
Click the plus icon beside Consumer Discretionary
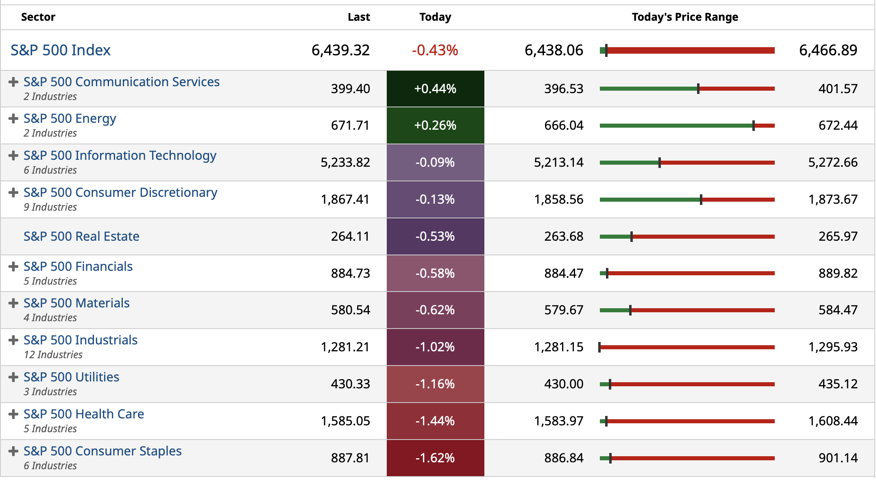point(13,192)
